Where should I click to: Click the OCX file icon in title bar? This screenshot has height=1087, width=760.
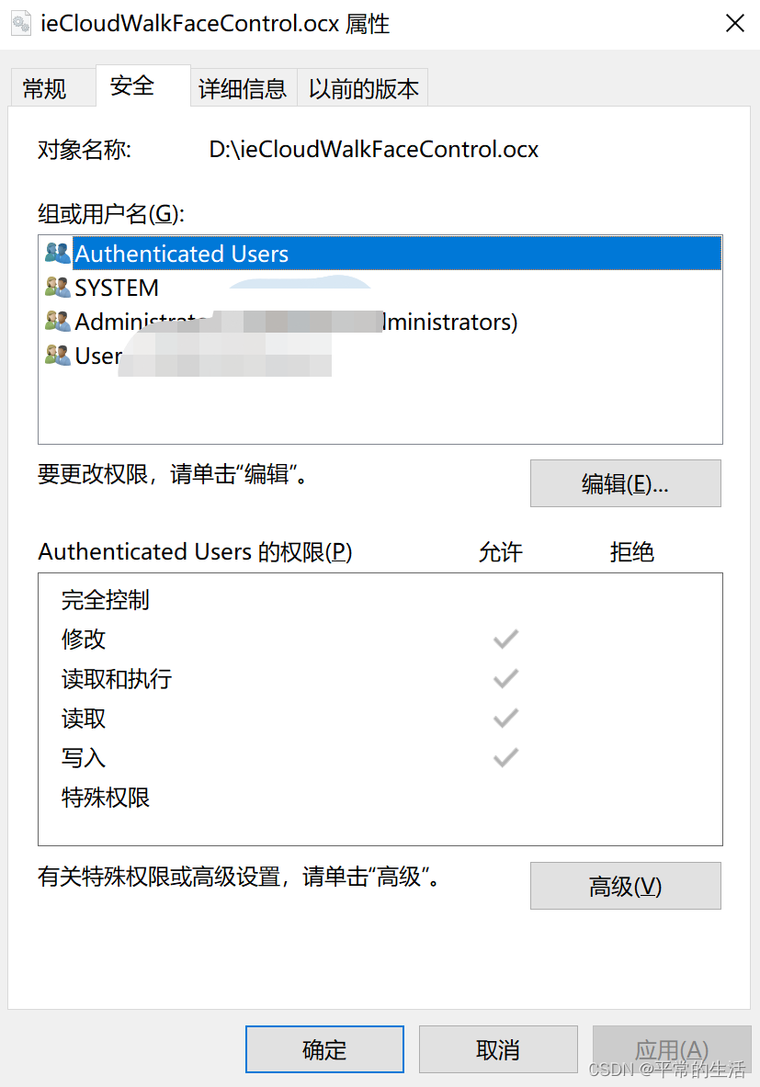click(x=19, y=23)
